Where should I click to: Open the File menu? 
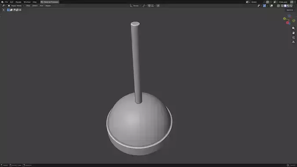(x=6, y=2)
